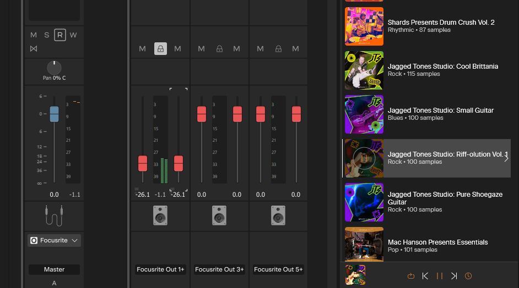Pause the sample preview playback
The image size is (519, 288).
click(x=440, y=276)
